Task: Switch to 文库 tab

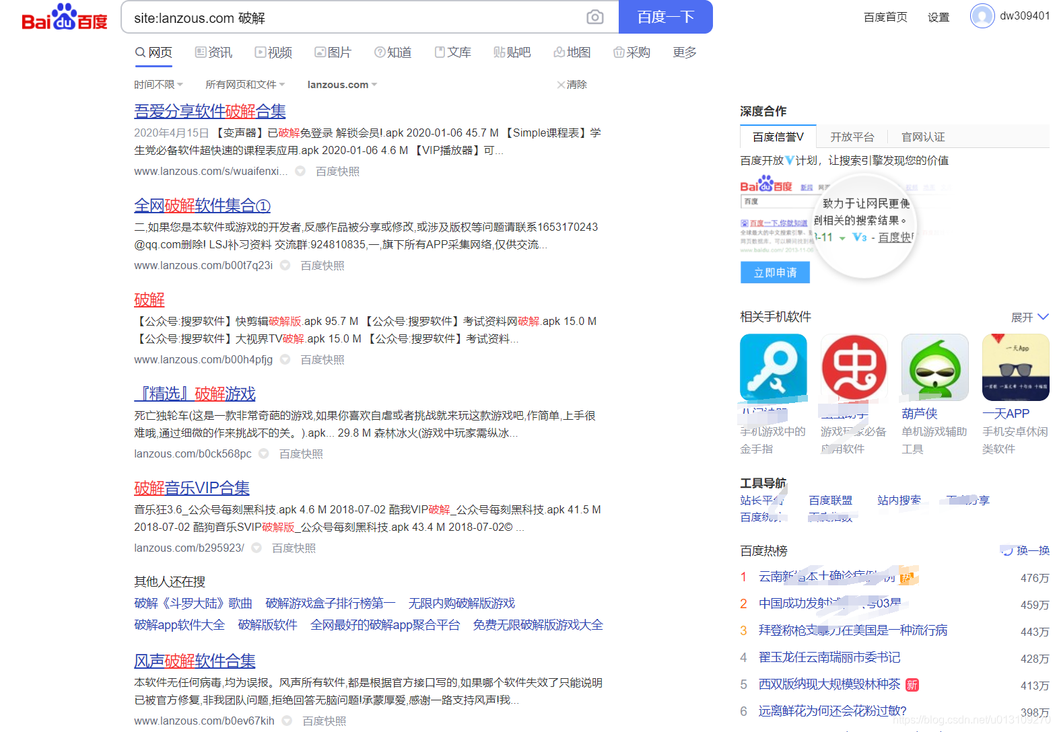Action: click(452, 52)
